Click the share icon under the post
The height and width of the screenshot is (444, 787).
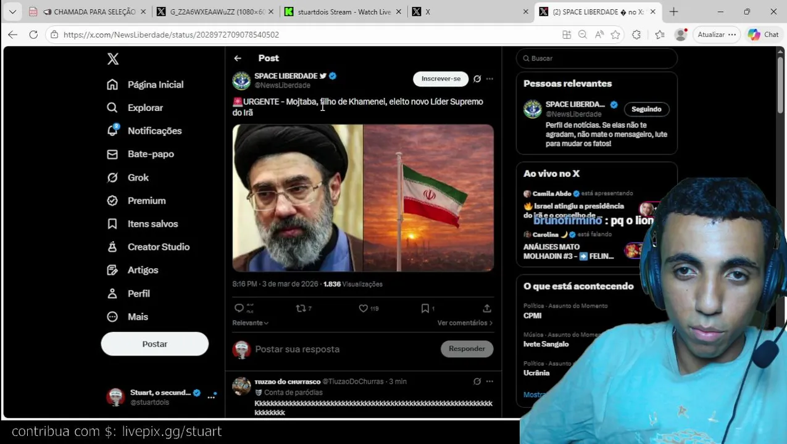(x=487, y=308)
